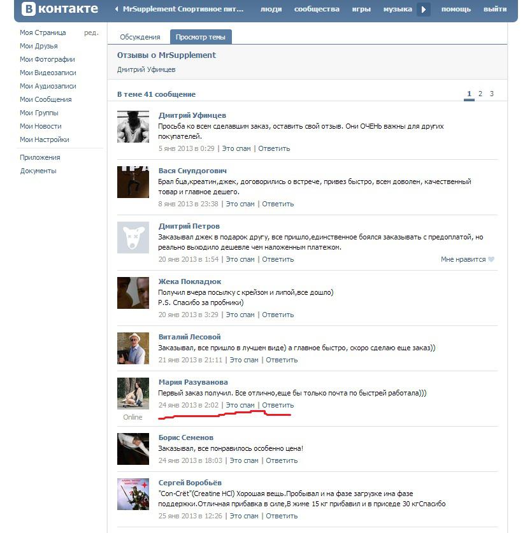This screenshot has height=533, width=532.
Task: Reply to Мария Разуванова's post
Action: pyautogui.click(x=278, y=405)
